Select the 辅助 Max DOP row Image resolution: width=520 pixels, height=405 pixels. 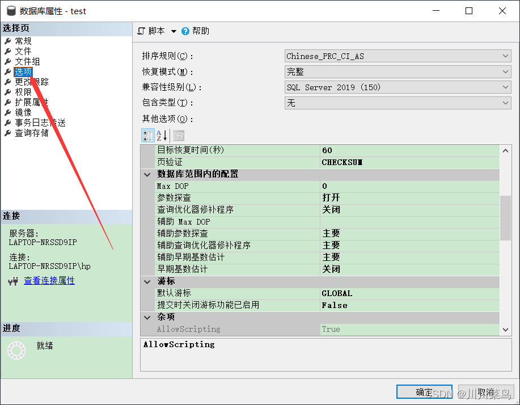327,222
